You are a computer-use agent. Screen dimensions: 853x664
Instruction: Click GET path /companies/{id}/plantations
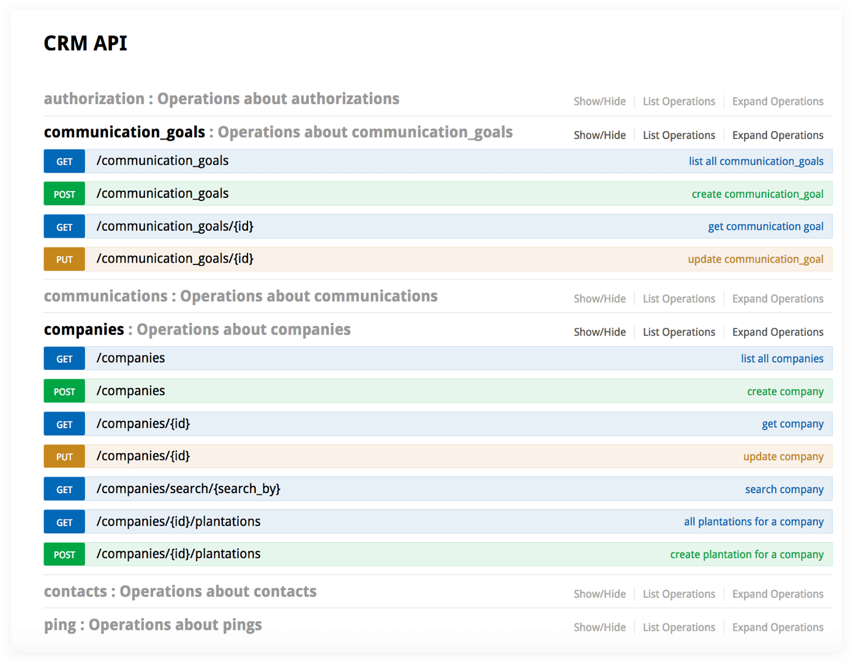coord(178,522)
